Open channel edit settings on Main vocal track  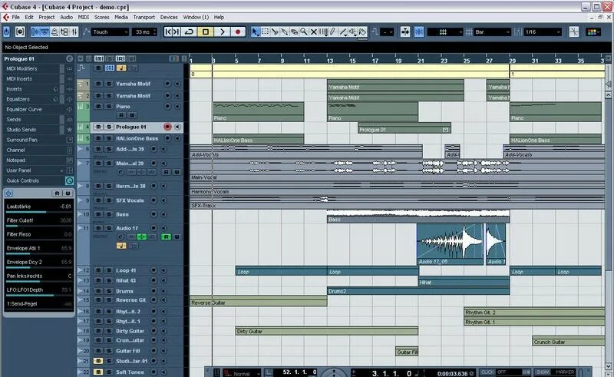click(x=120, y=172)
